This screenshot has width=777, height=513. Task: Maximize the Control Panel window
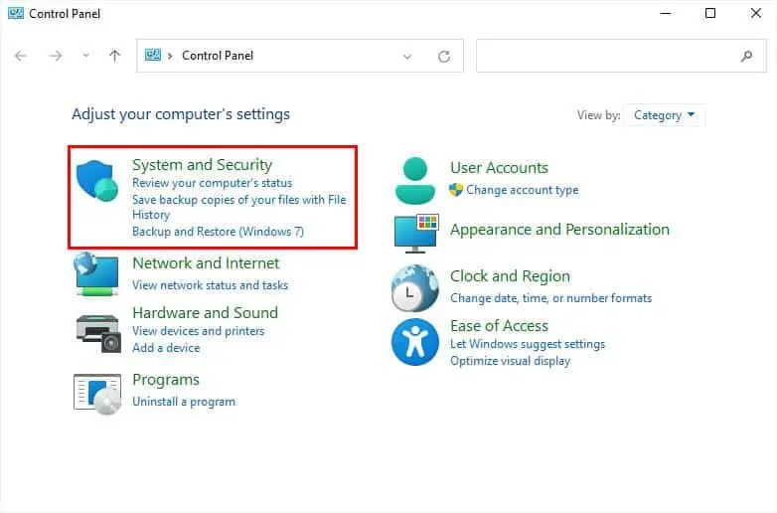(710, 13)
